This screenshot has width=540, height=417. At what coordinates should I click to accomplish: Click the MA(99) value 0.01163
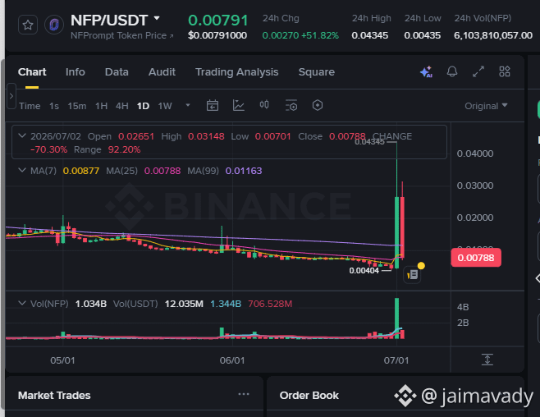[x=244, y=171]
